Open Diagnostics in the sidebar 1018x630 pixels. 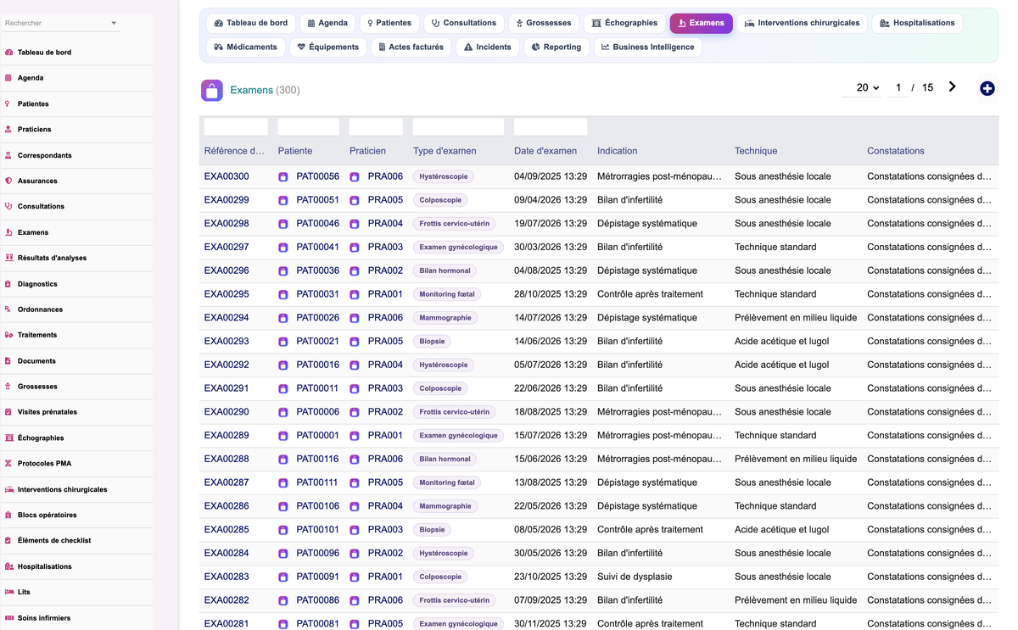click(x=37, y=284)
